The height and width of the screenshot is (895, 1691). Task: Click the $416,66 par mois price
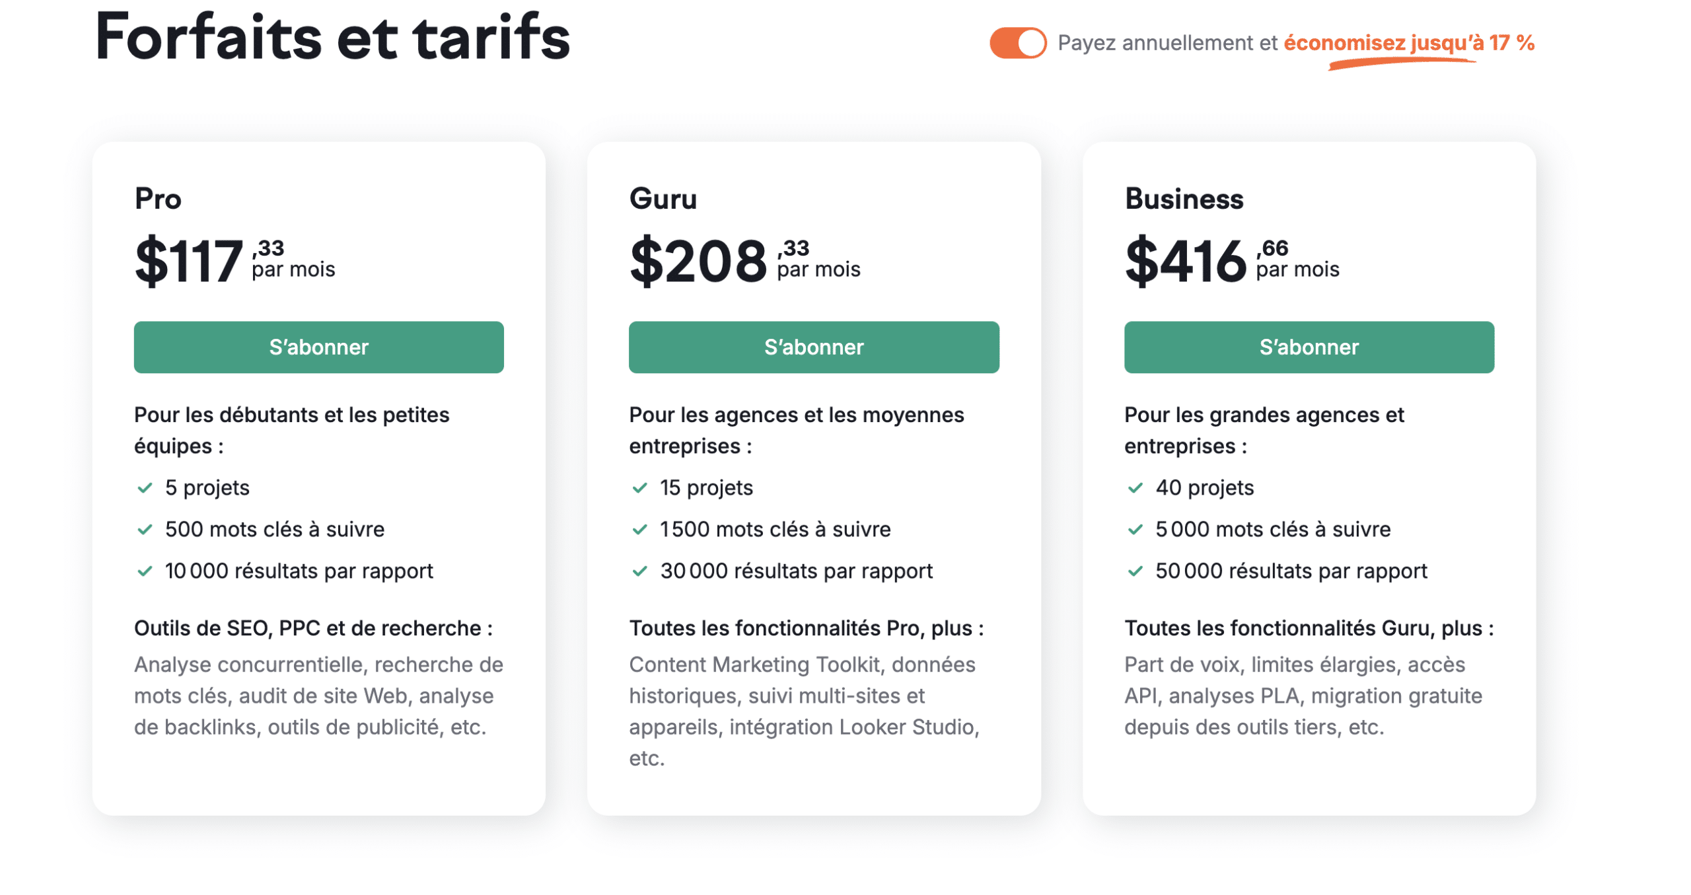[x=1231, y=261]
